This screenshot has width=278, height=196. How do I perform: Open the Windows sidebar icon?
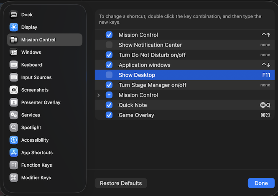click(x=14, y=52)
